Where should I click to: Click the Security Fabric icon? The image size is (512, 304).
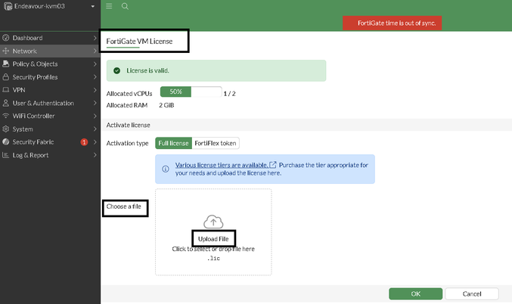[x=5, y=141]
